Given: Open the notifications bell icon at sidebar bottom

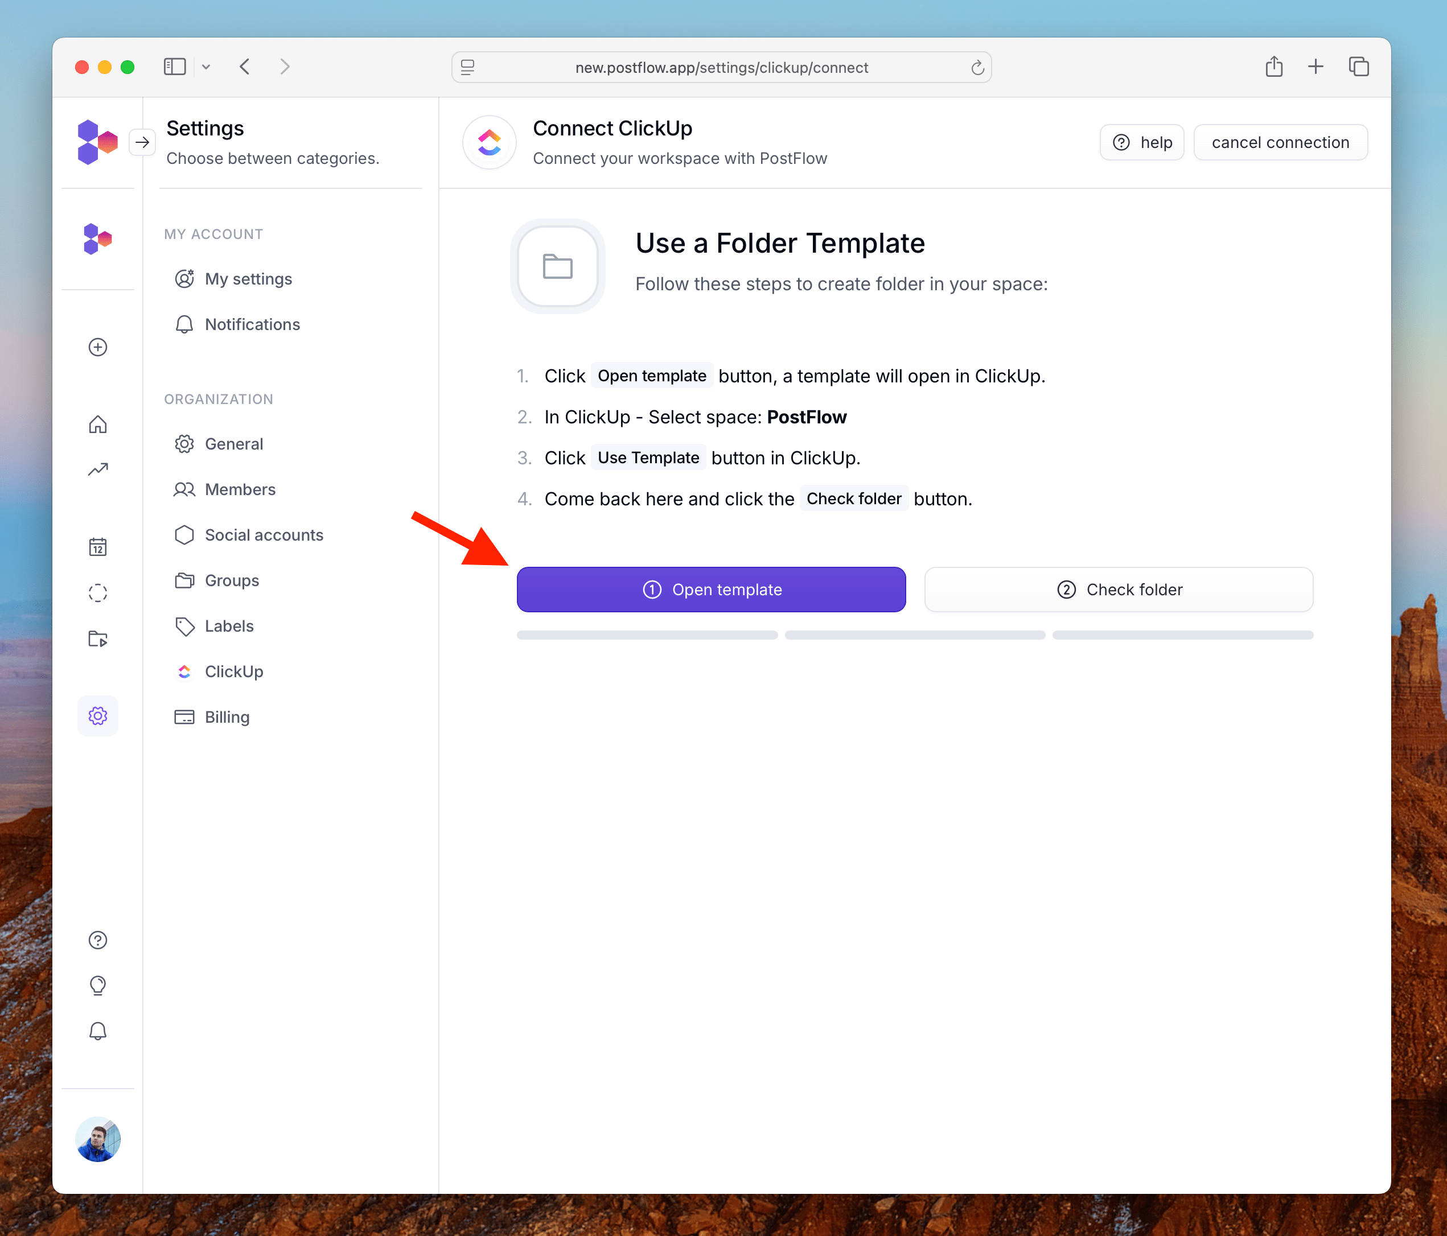Looking at the screenshot, I should tap(98, 1031).
